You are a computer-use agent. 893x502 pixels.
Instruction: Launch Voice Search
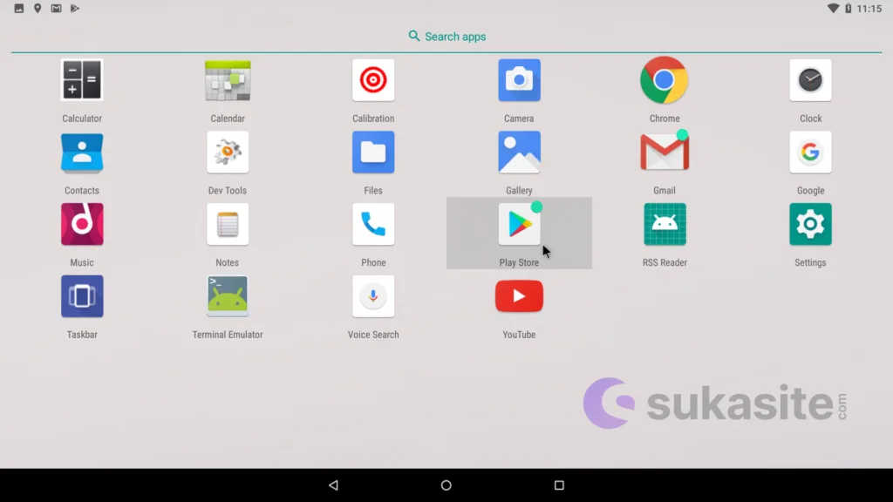(x=373, y=296)
